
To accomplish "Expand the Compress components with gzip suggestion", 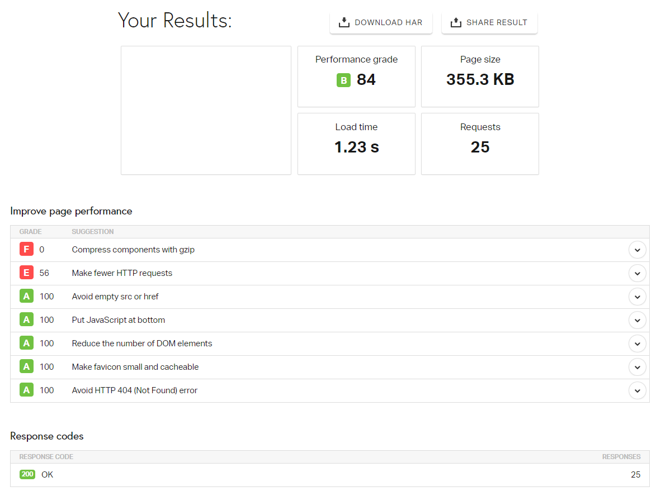I will coord(637,250).
